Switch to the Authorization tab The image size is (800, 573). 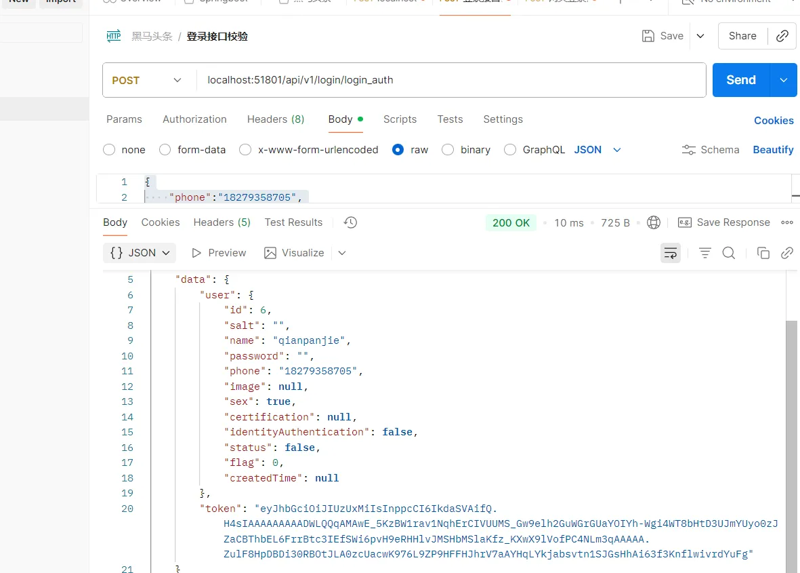coord(194,119)
